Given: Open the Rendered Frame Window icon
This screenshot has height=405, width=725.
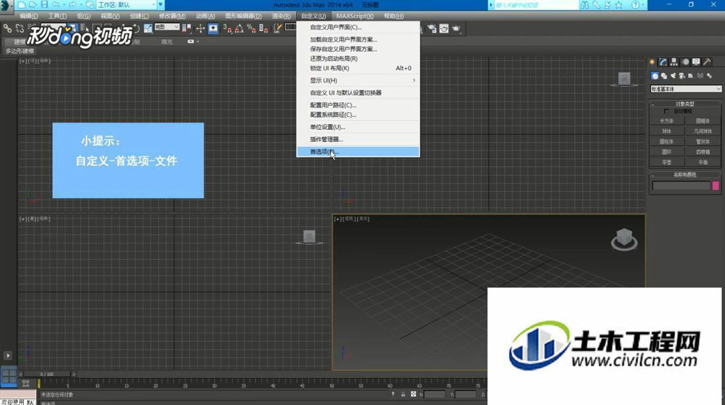Looking at the screenshot, I should click(444, 28).
